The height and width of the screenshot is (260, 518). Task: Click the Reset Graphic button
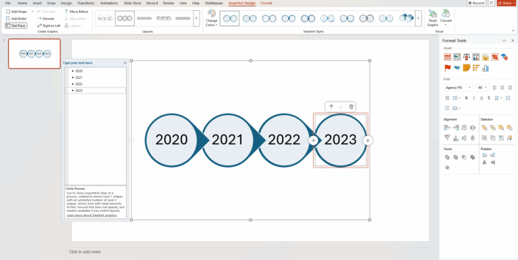point(433,18)
